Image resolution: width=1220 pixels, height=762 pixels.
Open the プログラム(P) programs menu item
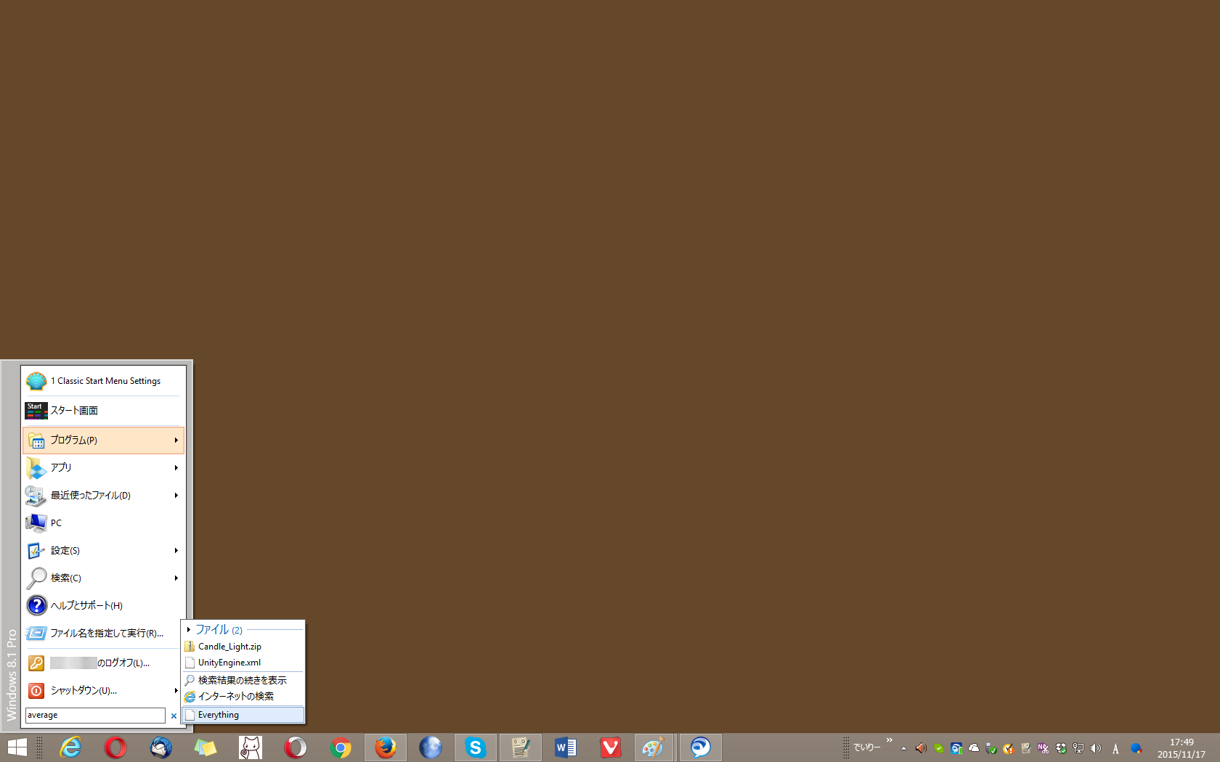(x=104, y=441)
